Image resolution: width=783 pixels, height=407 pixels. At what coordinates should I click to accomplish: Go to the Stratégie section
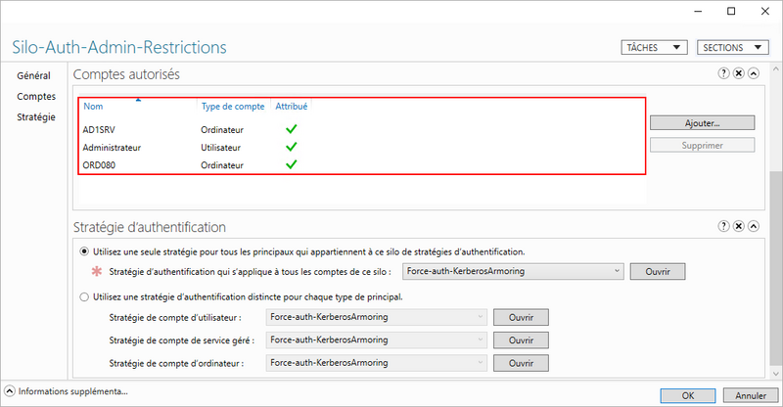click(36, 117)
